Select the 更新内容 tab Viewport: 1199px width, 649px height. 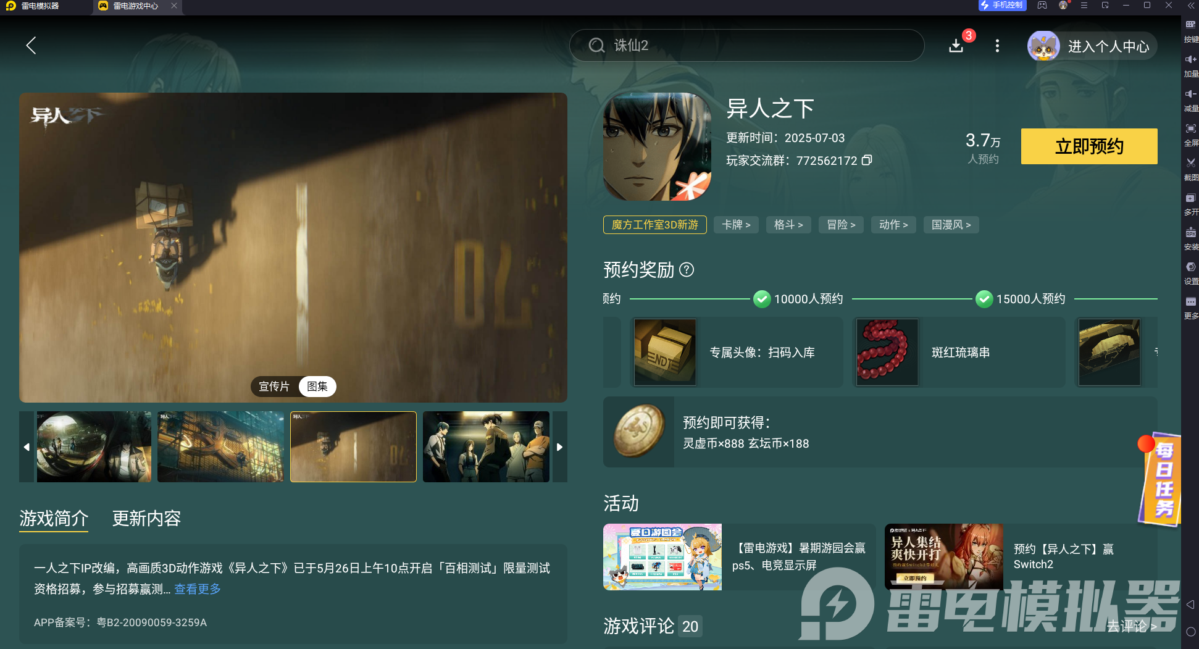tap(146, 518)
